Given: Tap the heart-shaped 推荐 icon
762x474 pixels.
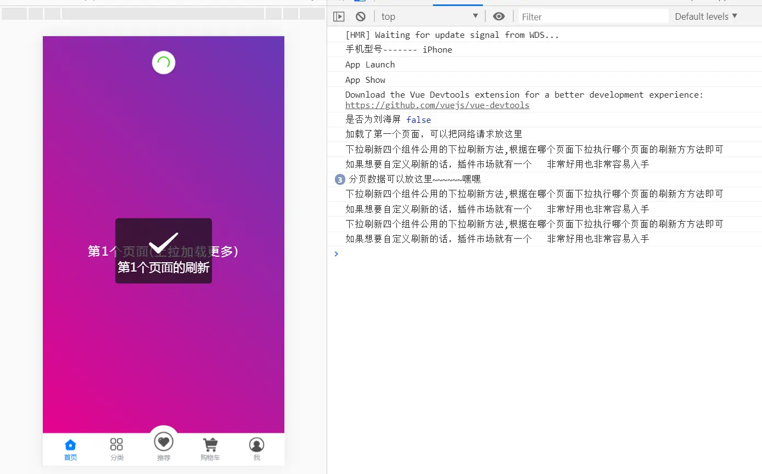Looking at the screenshot, I should (x=163, y=441).
